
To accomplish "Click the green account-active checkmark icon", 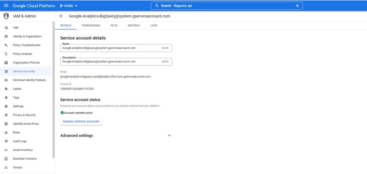I will pyautogui.click(x=62, y=113).
